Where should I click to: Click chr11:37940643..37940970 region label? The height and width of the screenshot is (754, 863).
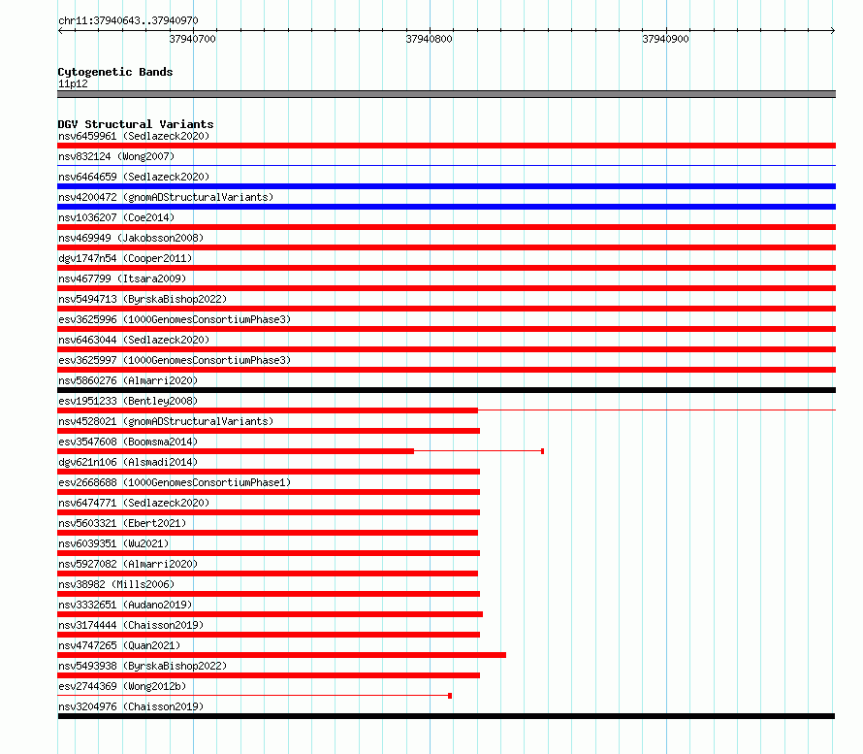click(x=128, y=20)
